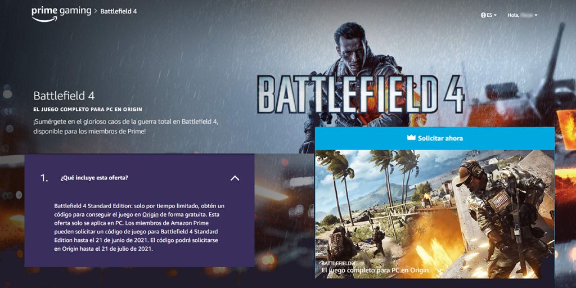Click the globe language icon
576x288 pixels.
click(x=483, y=15)
